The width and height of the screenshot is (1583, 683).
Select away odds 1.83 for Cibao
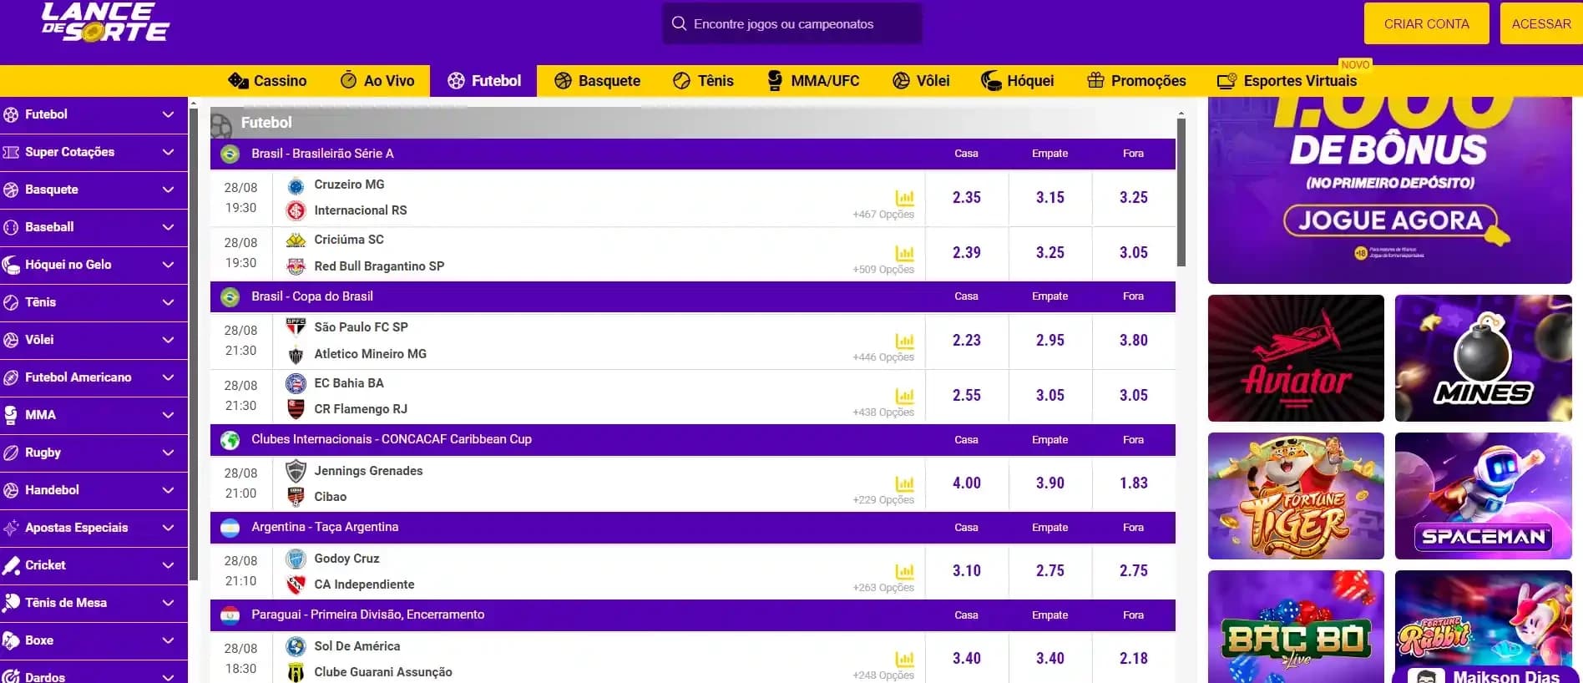click(x=1134, y=483)
